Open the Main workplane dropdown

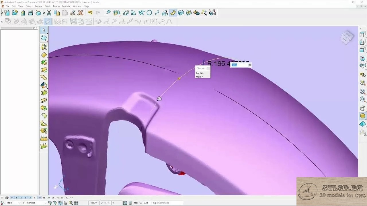[x=19, y=203]
